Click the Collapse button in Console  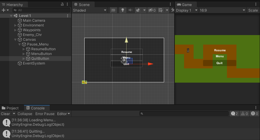[25, 114]
